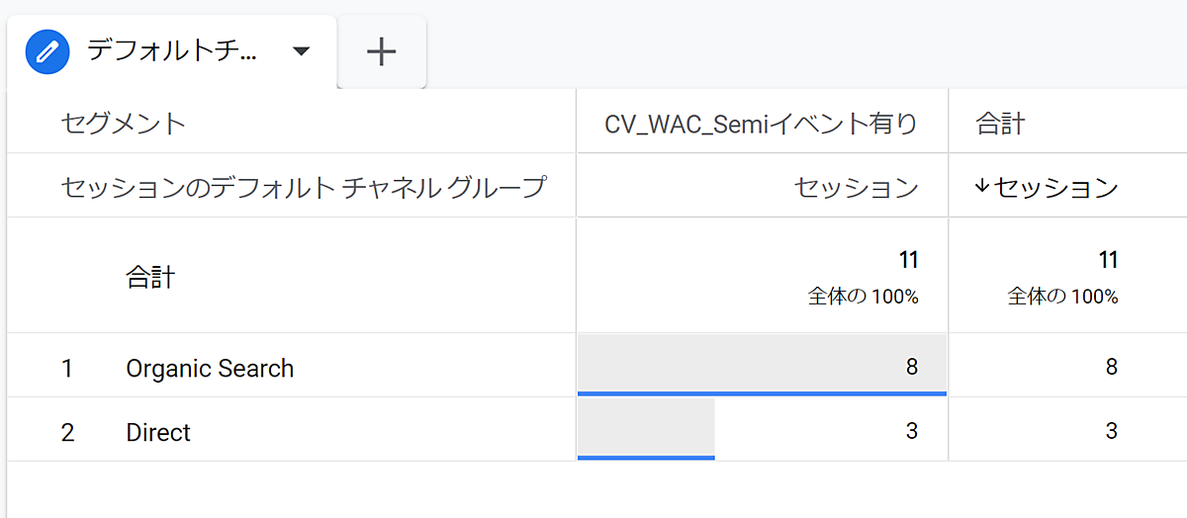The height and width of the screenshot is (518, 1187).
Task: Click the 合計 totals row label
Action: coord(150,278)
